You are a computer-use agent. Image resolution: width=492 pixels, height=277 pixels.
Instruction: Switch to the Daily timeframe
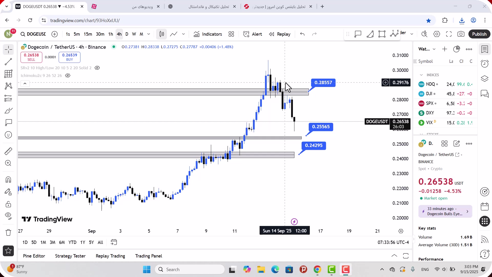pyautogui.click(x=127, y=34)
